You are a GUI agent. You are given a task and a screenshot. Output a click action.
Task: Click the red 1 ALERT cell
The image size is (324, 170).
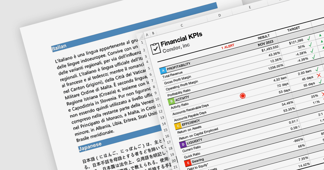[228, 46]
